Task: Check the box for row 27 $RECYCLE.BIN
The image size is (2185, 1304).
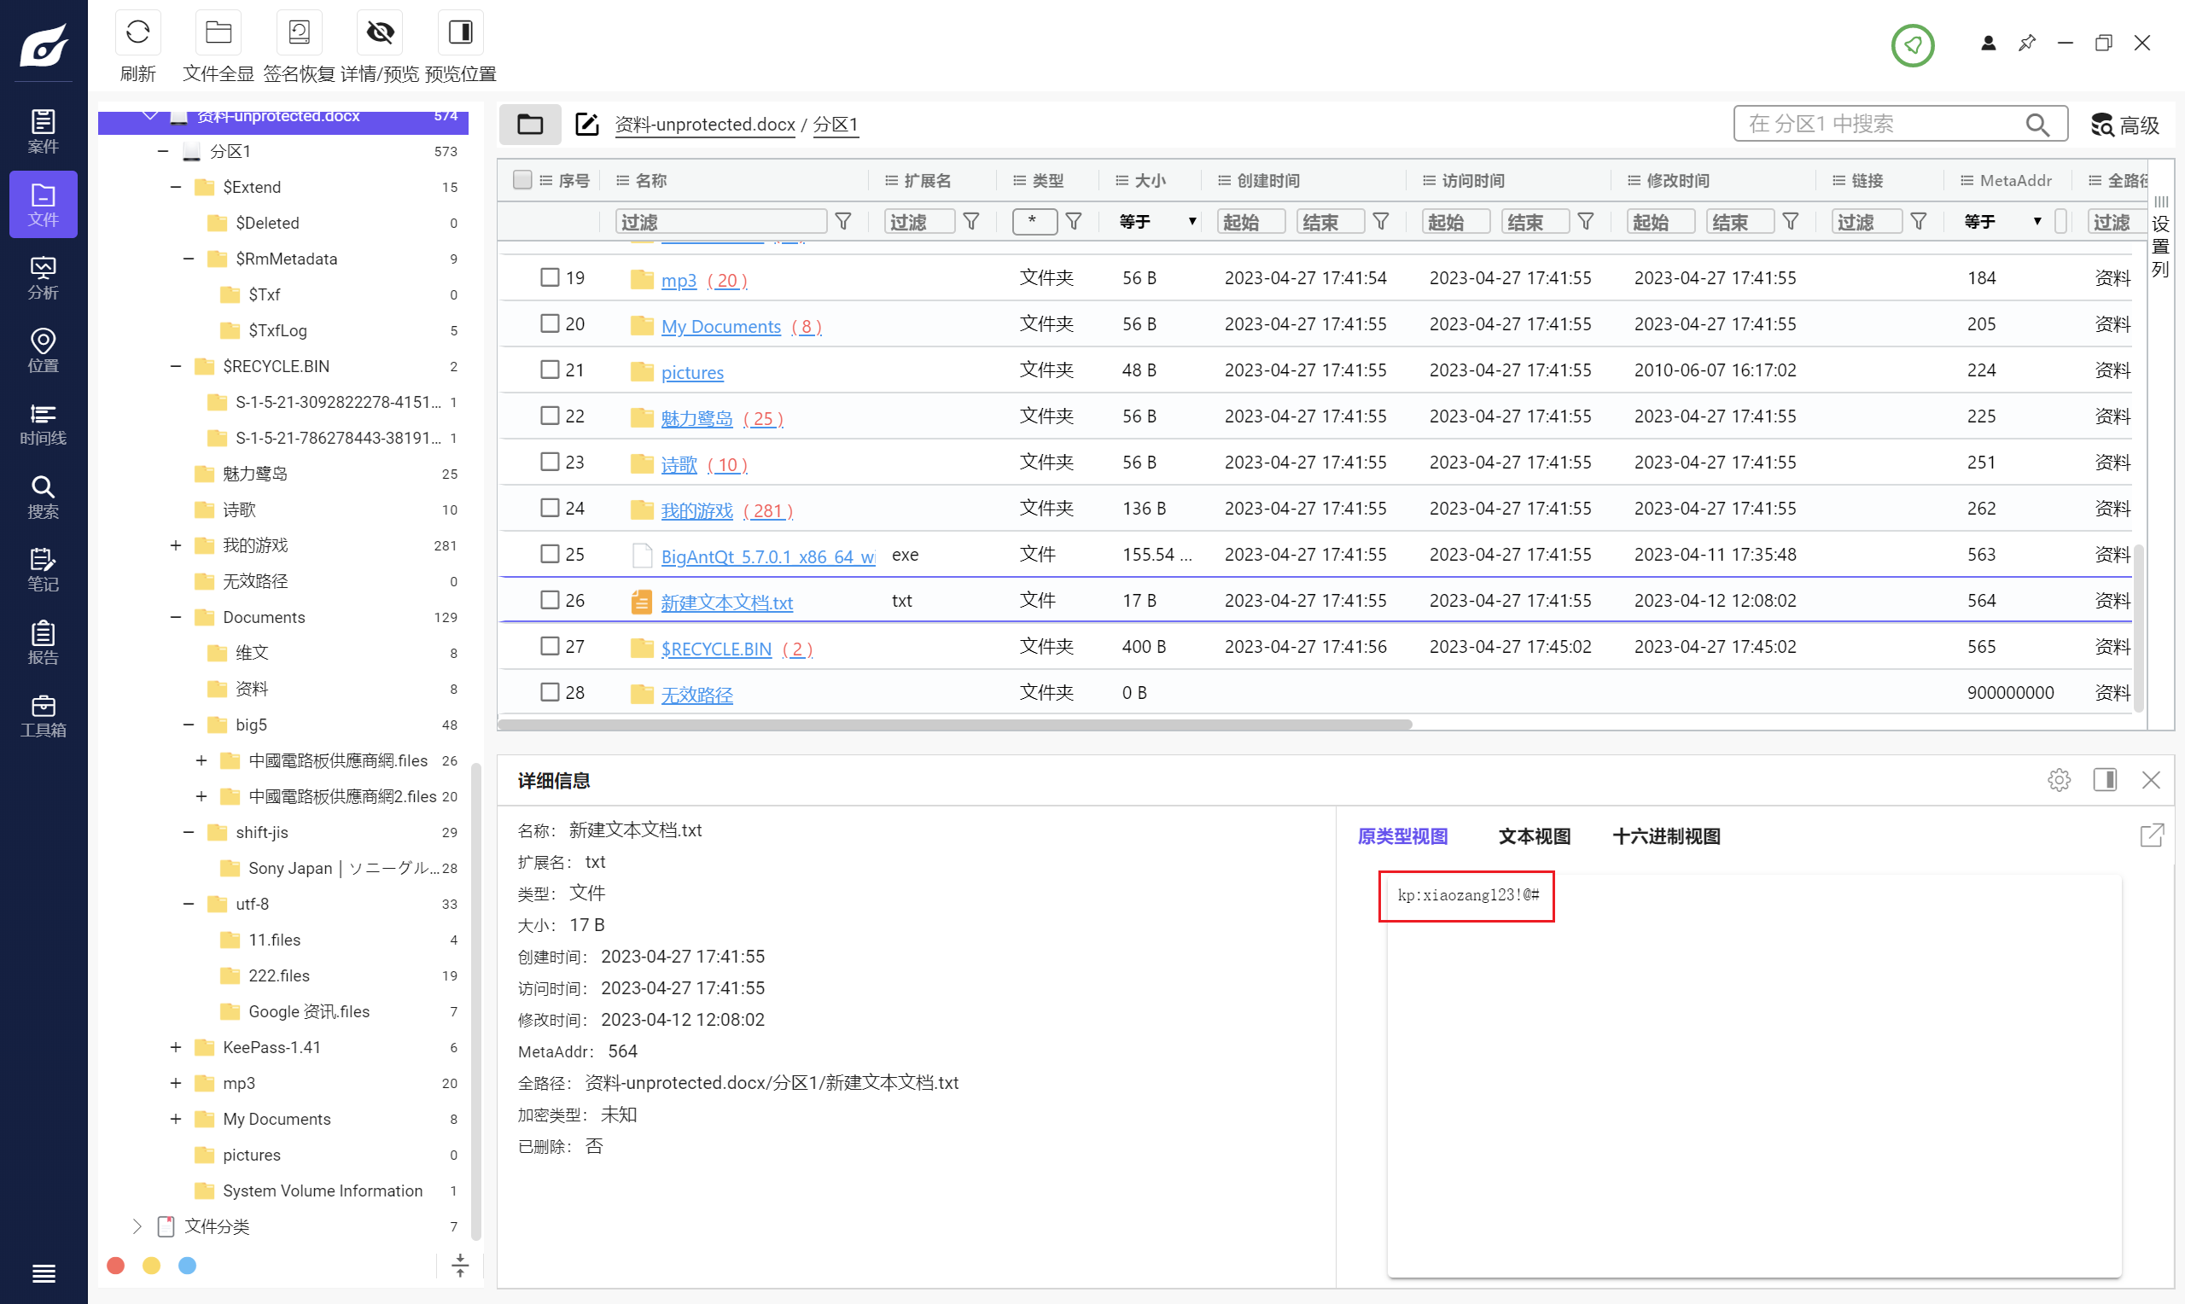Action: click(x=550, y=647)
